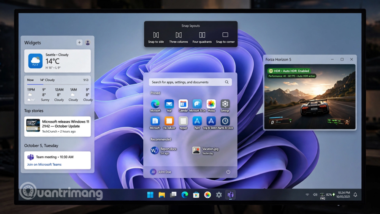The image size is (380, 214).
Task: Click the Join on Microsoft Teams link
Action: tap(44, 164)
